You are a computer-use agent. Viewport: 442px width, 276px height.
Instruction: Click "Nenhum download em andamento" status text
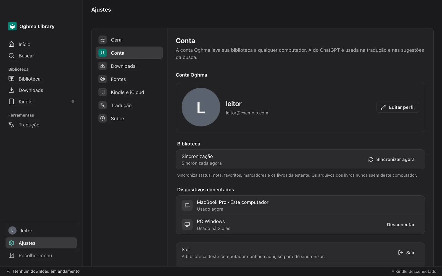[46, 271]
